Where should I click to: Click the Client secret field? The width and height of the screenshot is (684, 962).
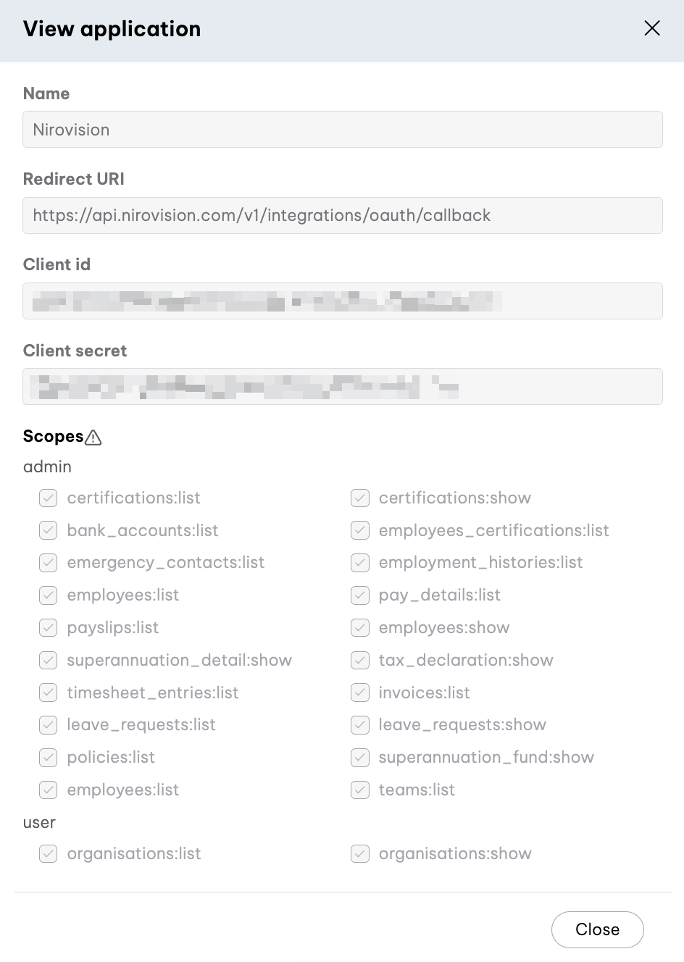point(343,386)
